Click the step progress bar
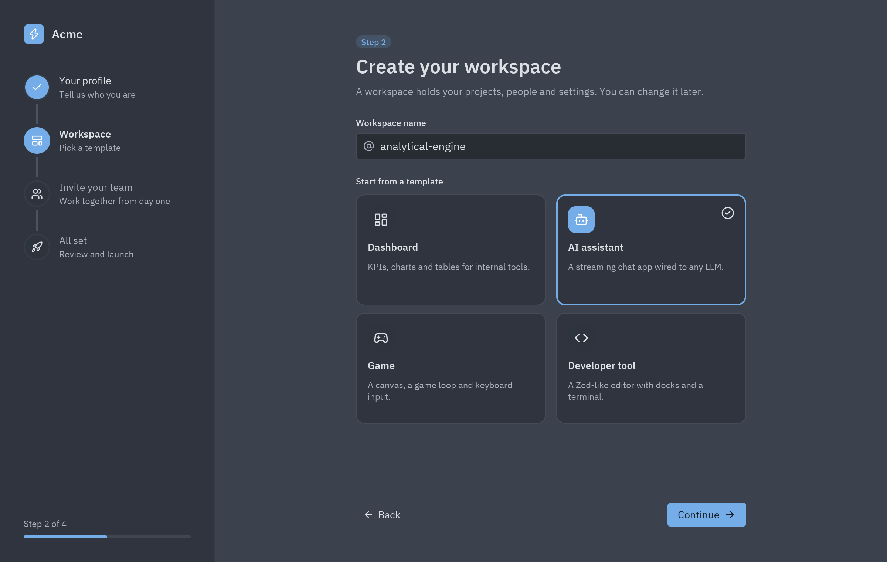Image resolution: width=887 pixels, height=562 pixels. tap(107, 536)
